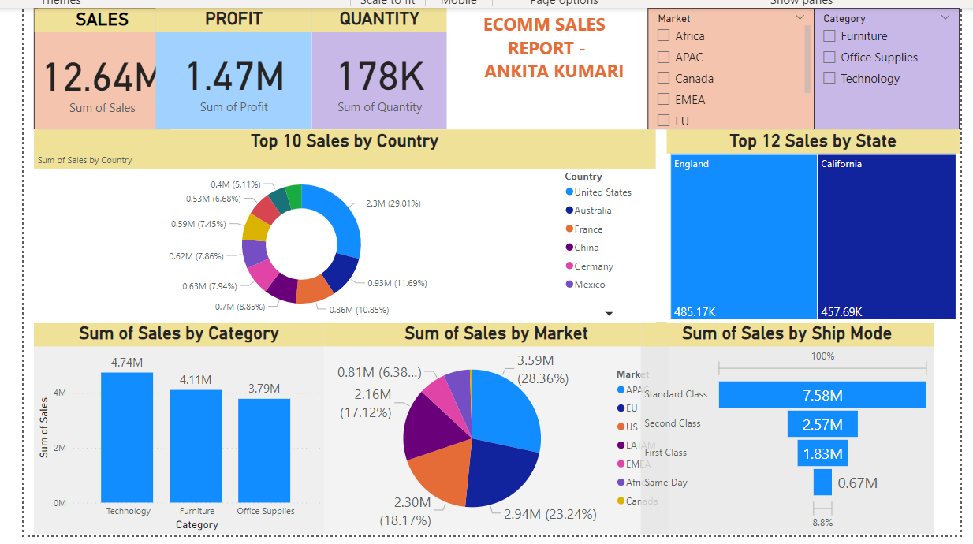This screenshot has height=544, width=973.
Task: Click the Scale to fit option
Action: [387, 2]
